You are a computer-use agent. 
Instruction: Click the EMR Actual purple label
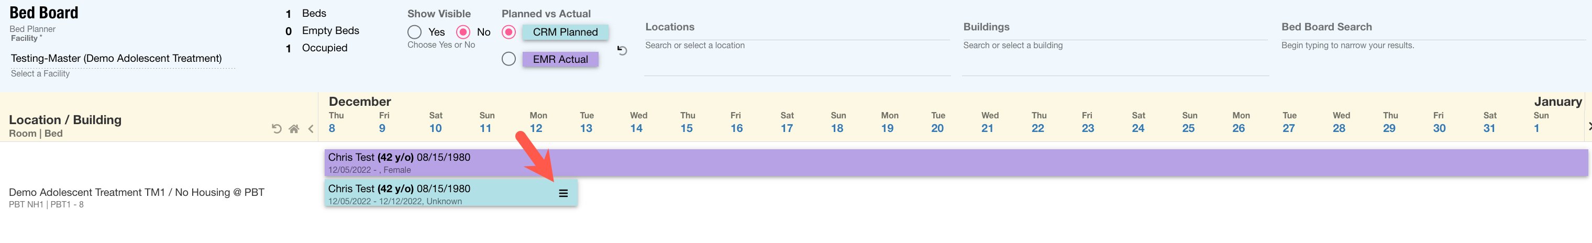coord(560,59)
